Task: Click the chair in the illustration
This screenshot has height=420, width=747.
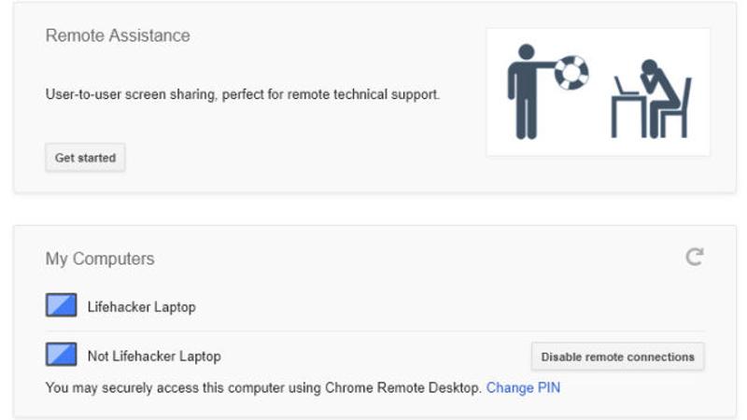Action: (x=674, y=109)
